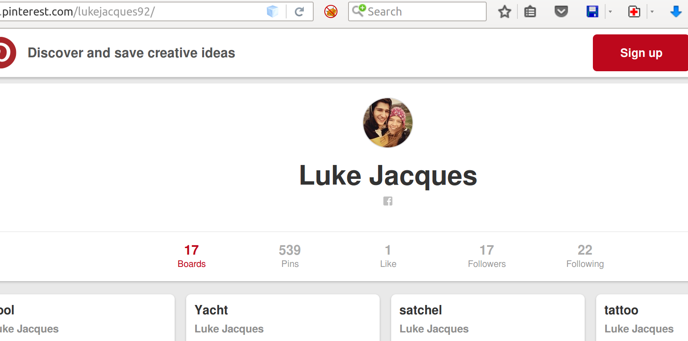Image resolution: width=688 pixels, height=341 pixels.
Task: Click the red cross first-aid icon
Action: (634, 11)
